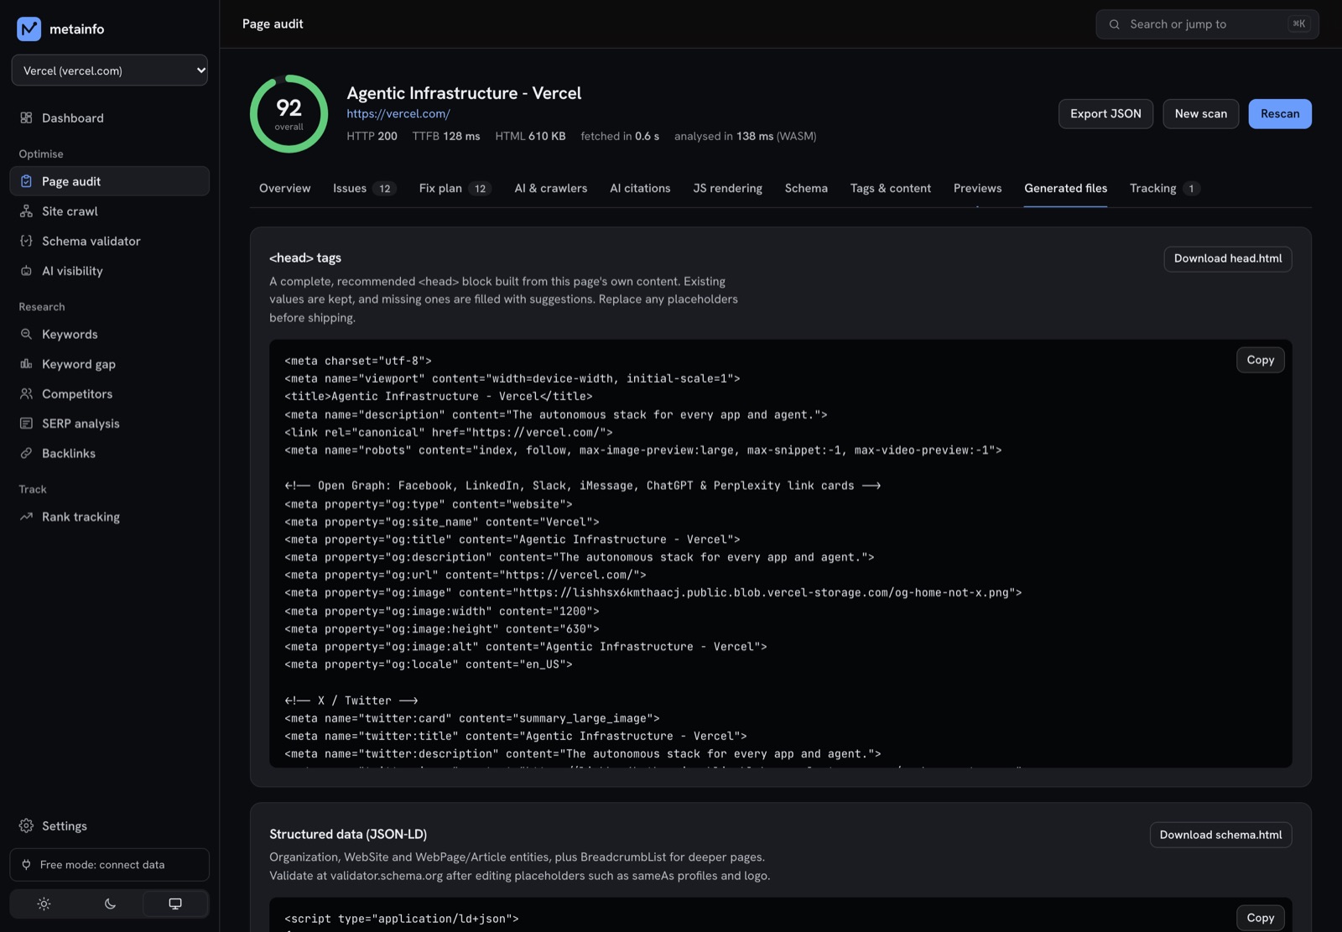Download head.html file
This screenshot has height=932, width=1342.
click(x=1228, y=258)
